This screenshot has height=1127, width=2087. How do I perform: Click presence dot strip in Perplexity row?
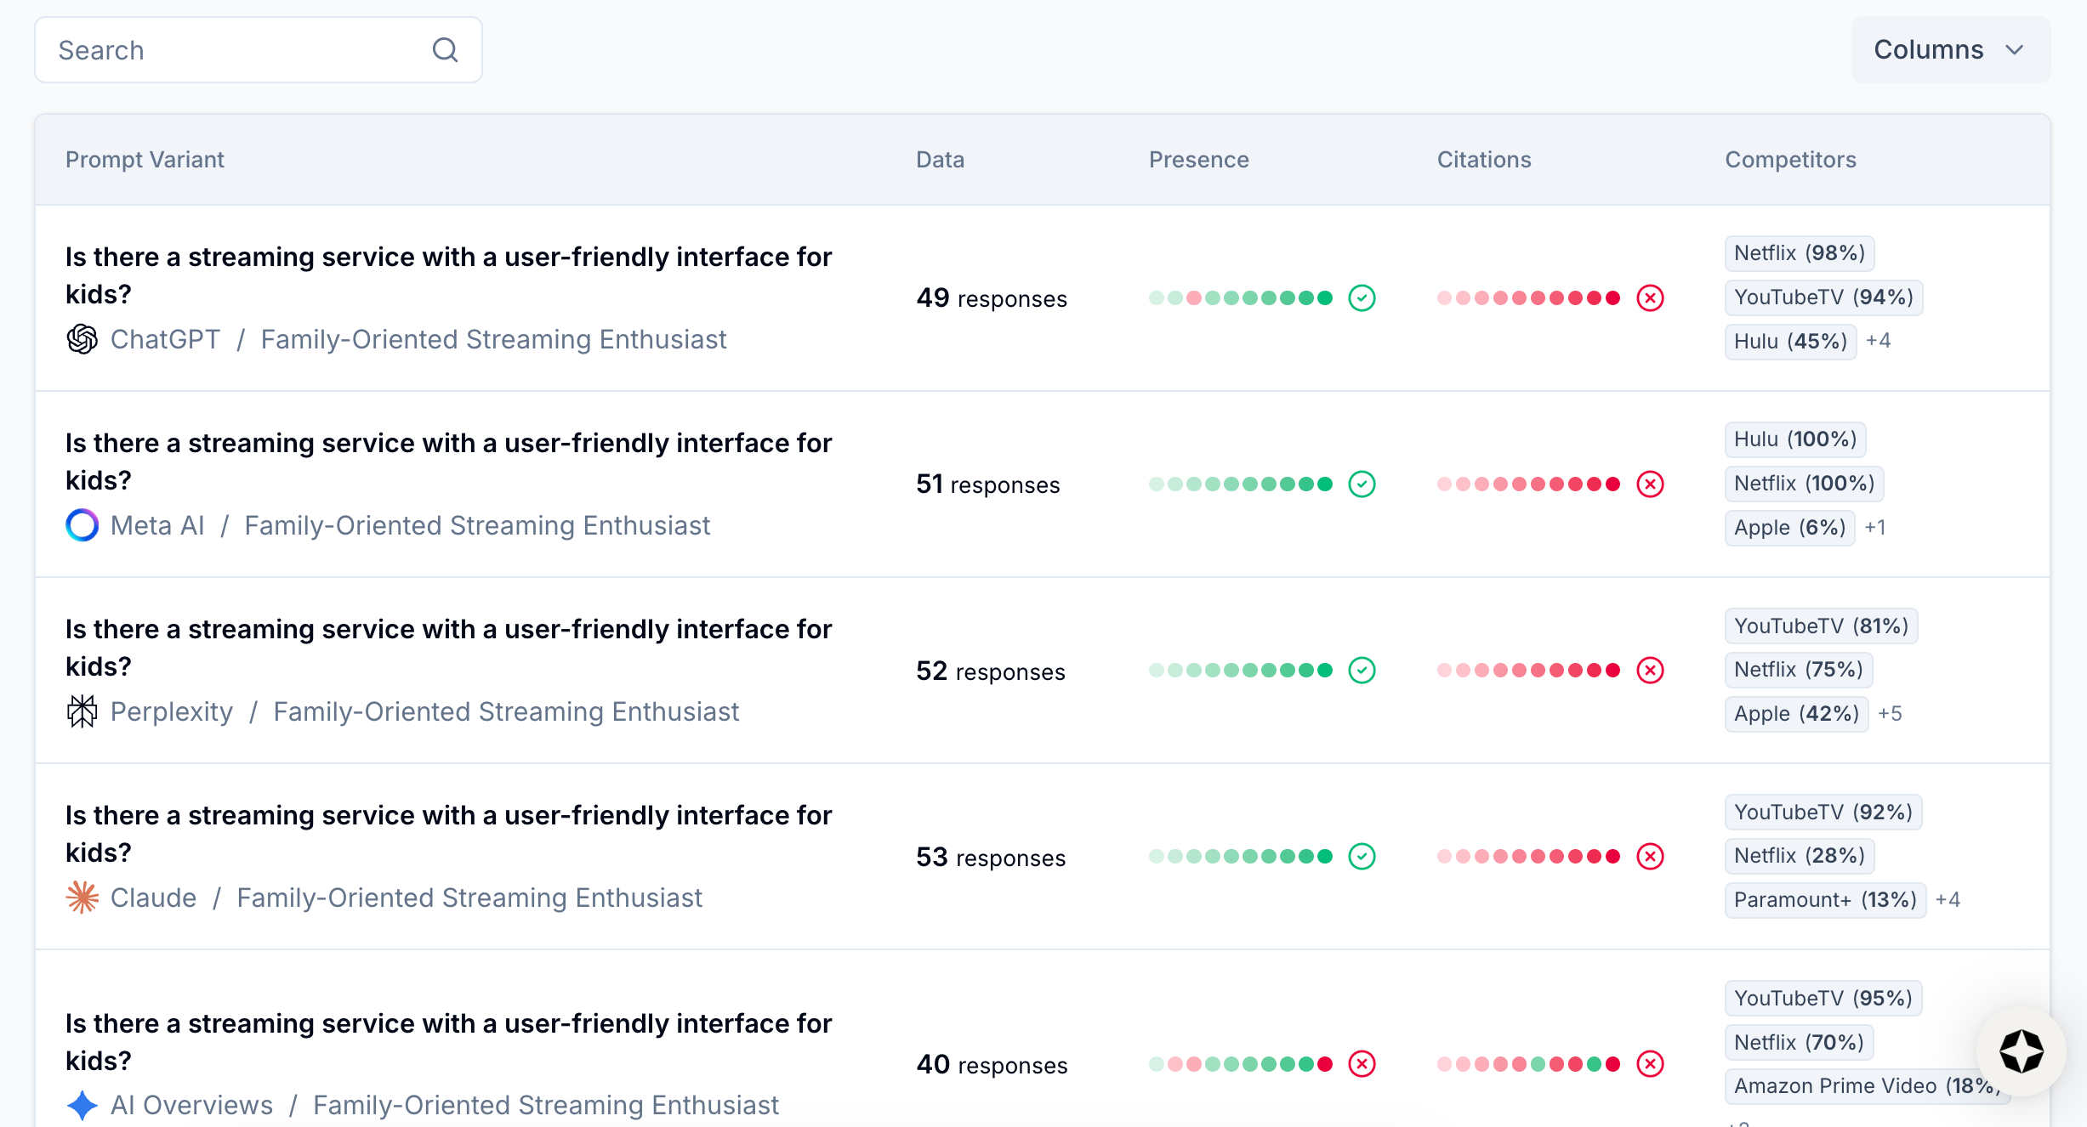pos(1240,671)
